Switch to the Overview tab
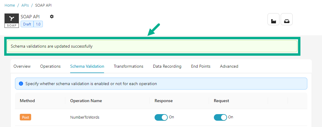322x127 pixels. pos(22,66)
